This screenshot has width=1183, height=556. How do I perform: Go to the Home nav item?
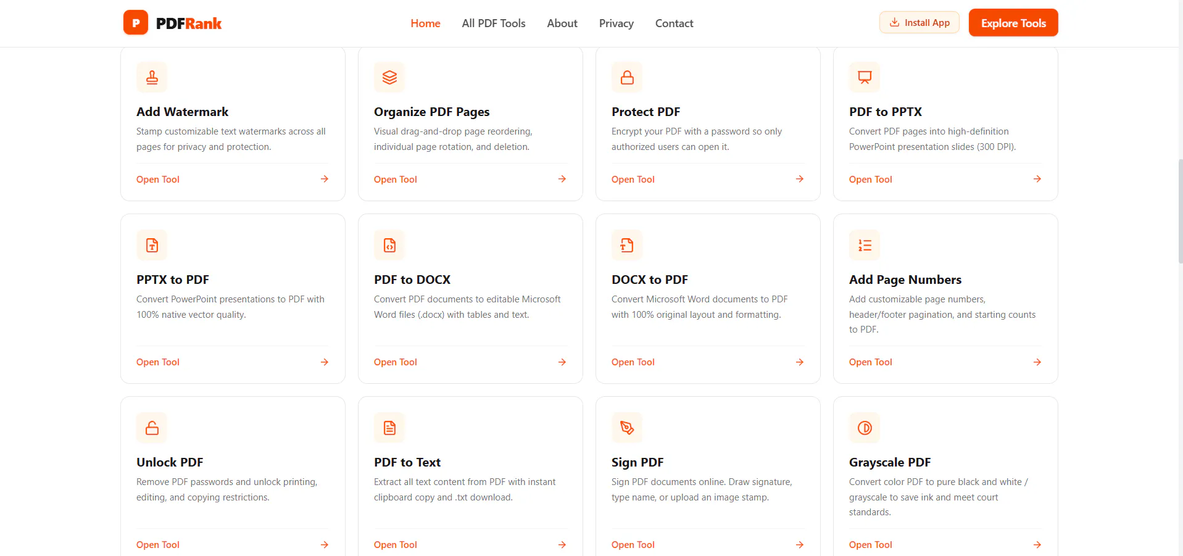point(425,23)
